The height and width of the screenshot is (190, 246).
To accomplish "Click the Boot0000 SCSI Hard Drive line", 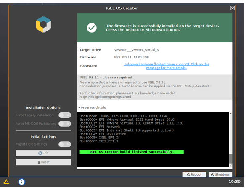I will (128, 120).
